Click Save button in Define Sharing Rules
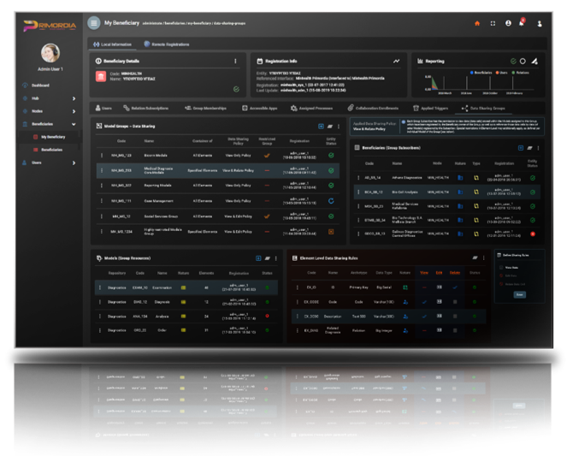The height and width of the screenshot is (456, 567). pyautogui.click(x=519, y=293)
